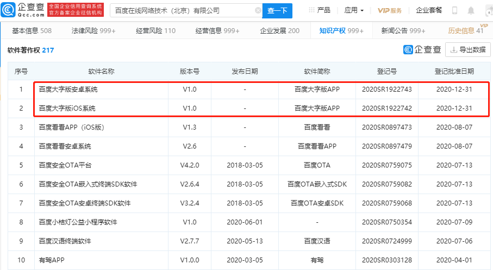Click the 发布日期 column header
Image resolution: width=493 pixels, height=270 pixels.
pyautogui.click(x=245, y=72)
